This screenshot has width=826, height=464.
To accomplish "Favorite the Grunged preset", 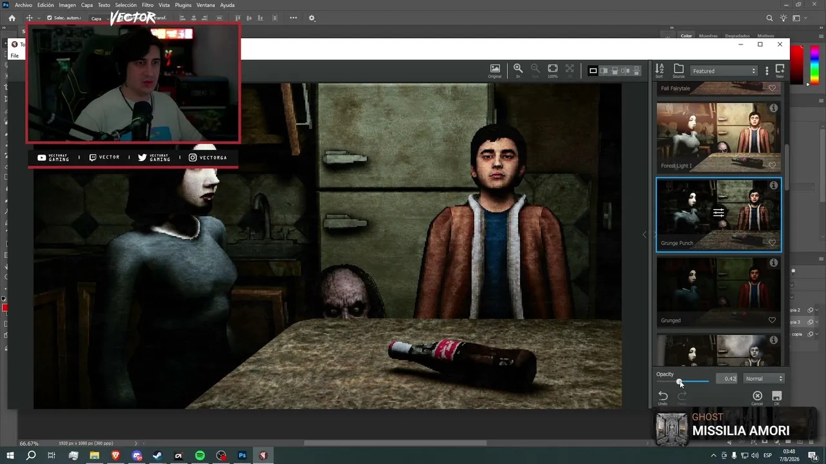I will click(772, 320).
